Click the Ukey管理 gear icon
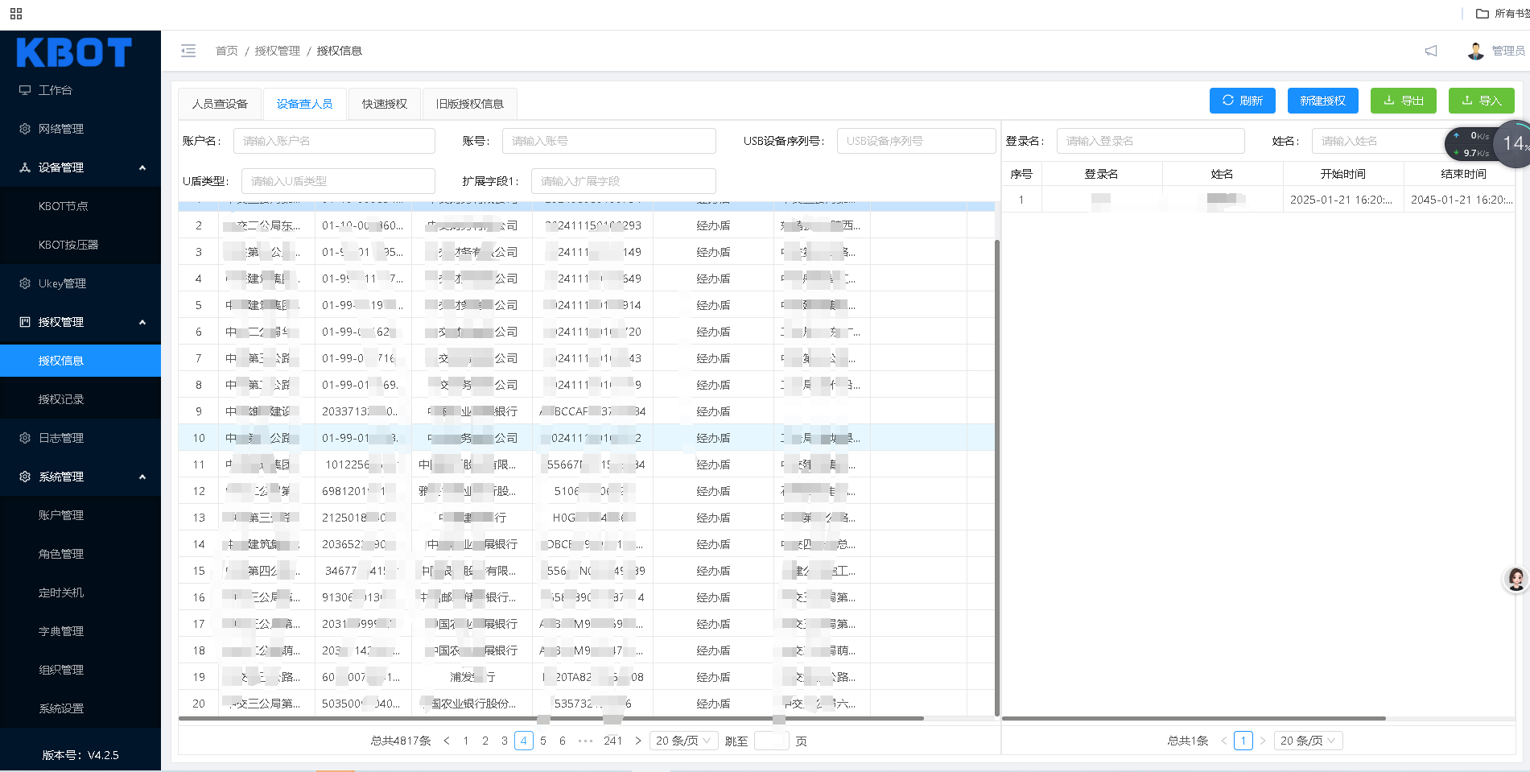 click(25, 283)
